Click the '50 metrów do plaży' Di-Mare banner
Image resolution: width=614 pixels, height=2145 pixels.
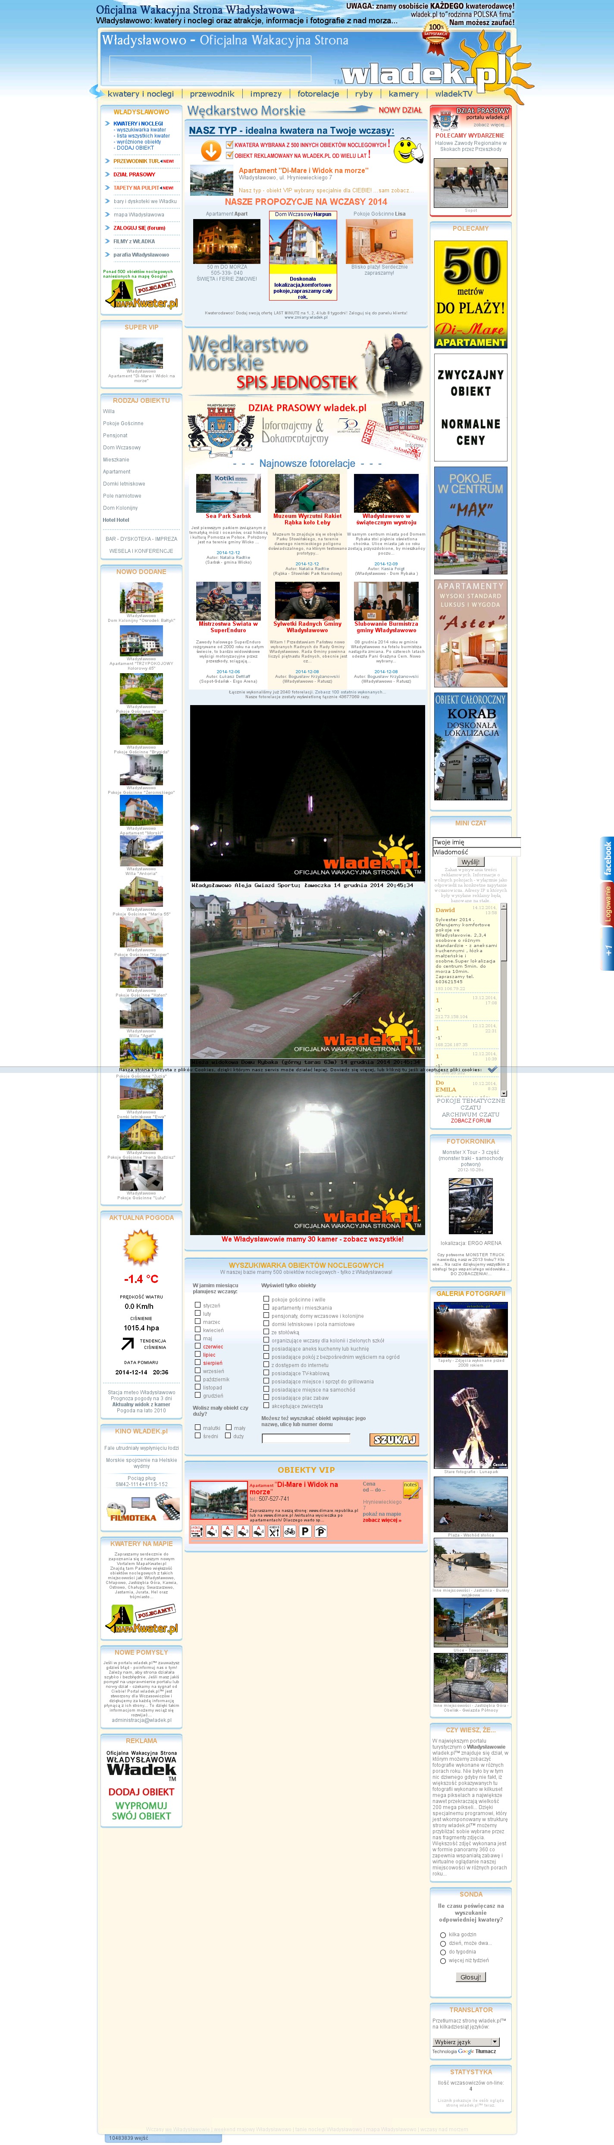point(471,295)
